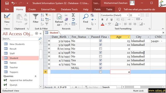Viewport: 166px width, 93px height.
Task: Check Passed Final box in new record row
Action: 100,72
